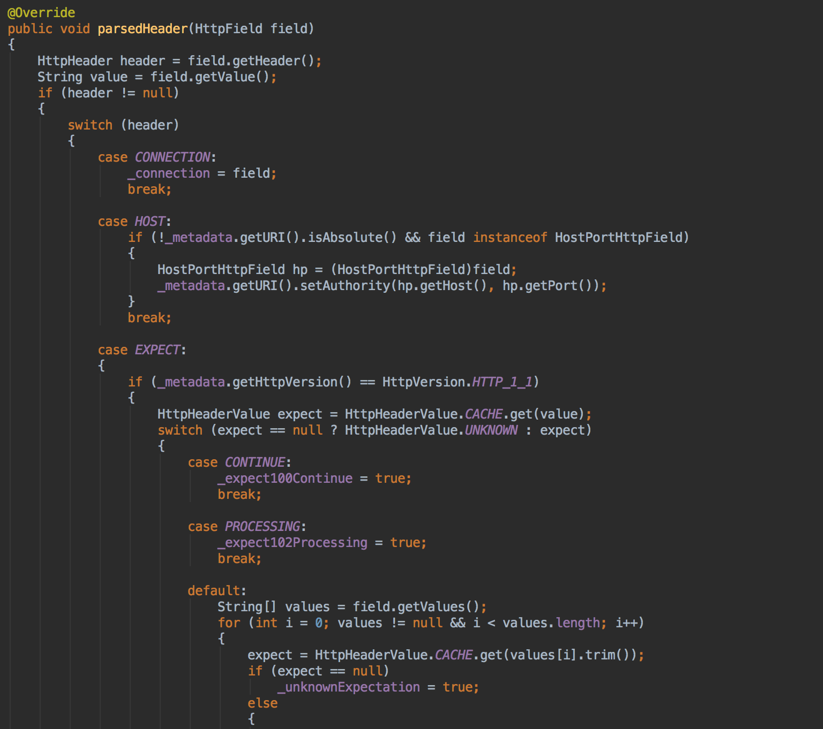This screenshot has width=823, height=729.
Task: Click field.getValue() call
Action: click(x=210, y=77)
